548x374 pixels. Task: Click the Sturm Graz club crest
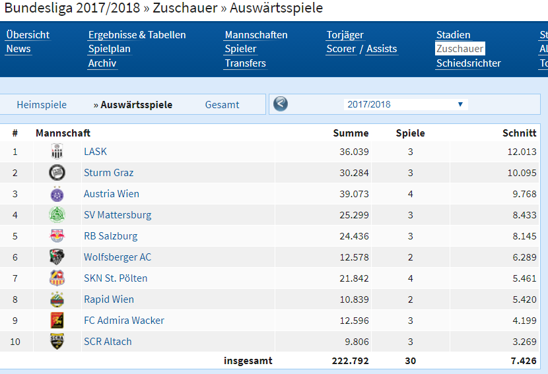(x=57, y=173)
